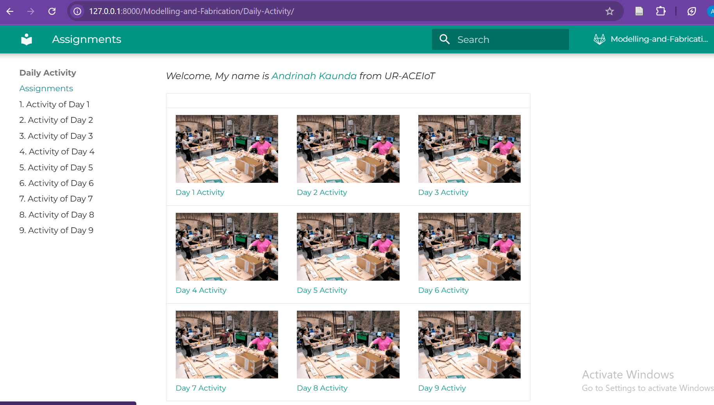This screenshot has height=405, width=714.
Task: Navigate to Activity of Day 9 in sidebar
Action: pyautogui.click(x=56, y=230)
